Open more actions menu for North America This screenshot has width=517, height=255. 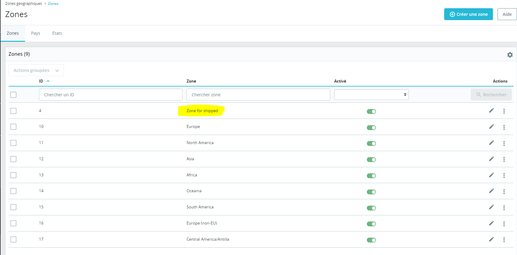(x=504, y=143)
